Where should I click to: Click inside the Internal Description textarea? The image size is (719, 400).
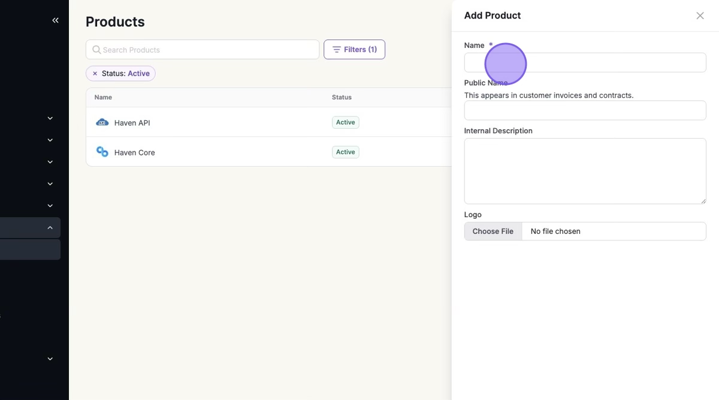(585, 171)
